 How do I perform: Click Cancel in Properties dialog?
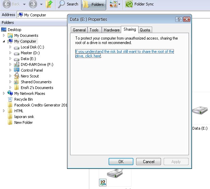point(148,161)
